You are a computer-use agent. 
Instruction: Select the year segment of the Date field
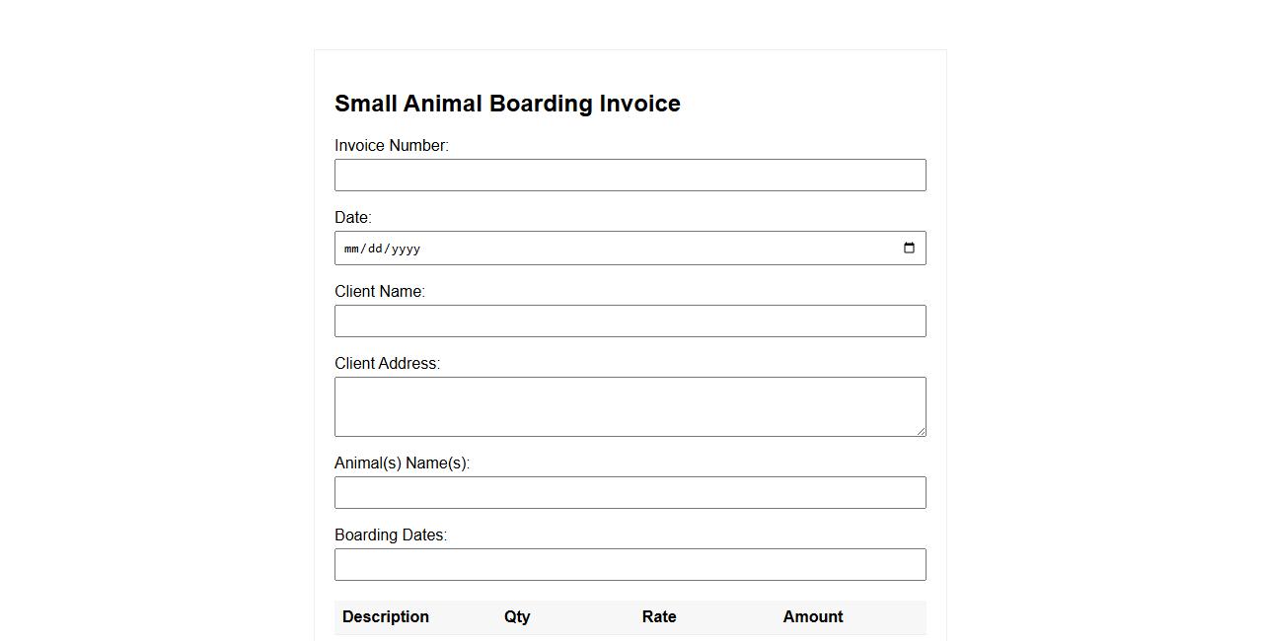[406, 249]
